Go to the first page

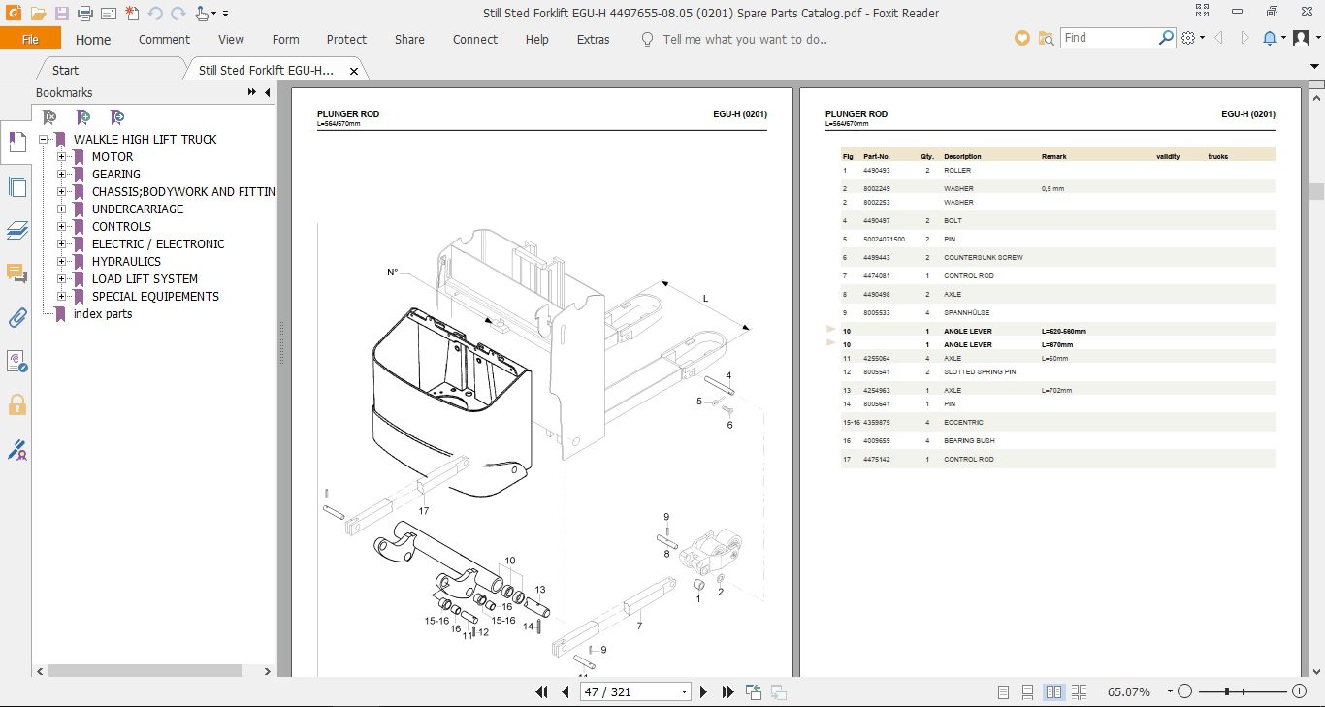[x=543, y=692]
